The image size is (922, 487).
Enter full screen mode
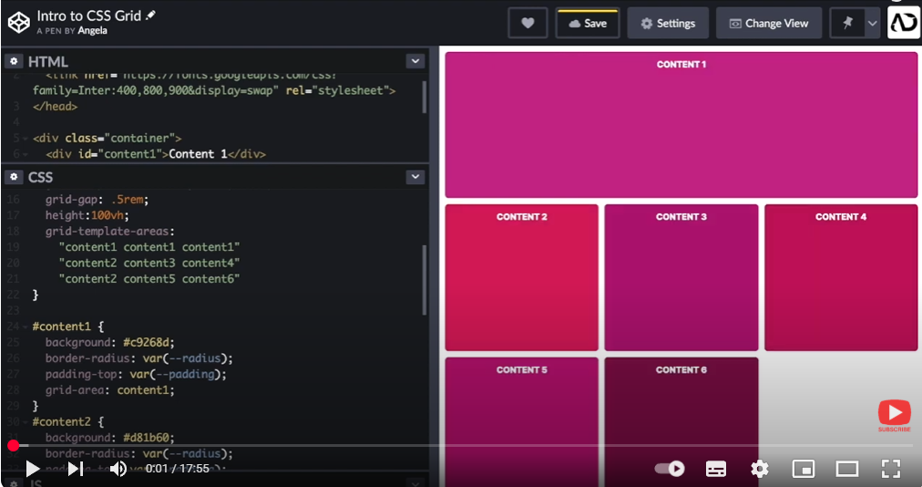(891, 469)
